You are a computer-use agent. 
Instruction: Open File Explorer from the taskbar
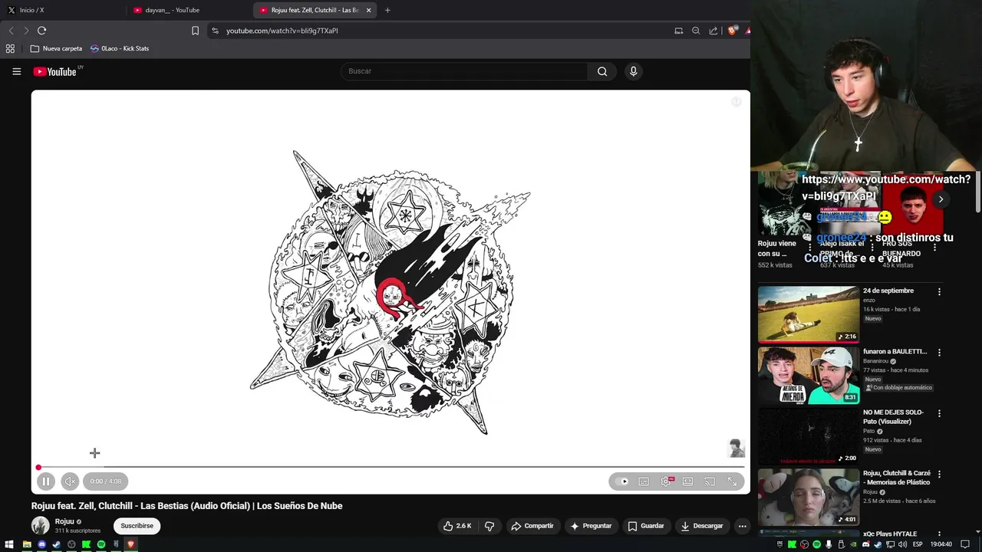pos(27,544)
